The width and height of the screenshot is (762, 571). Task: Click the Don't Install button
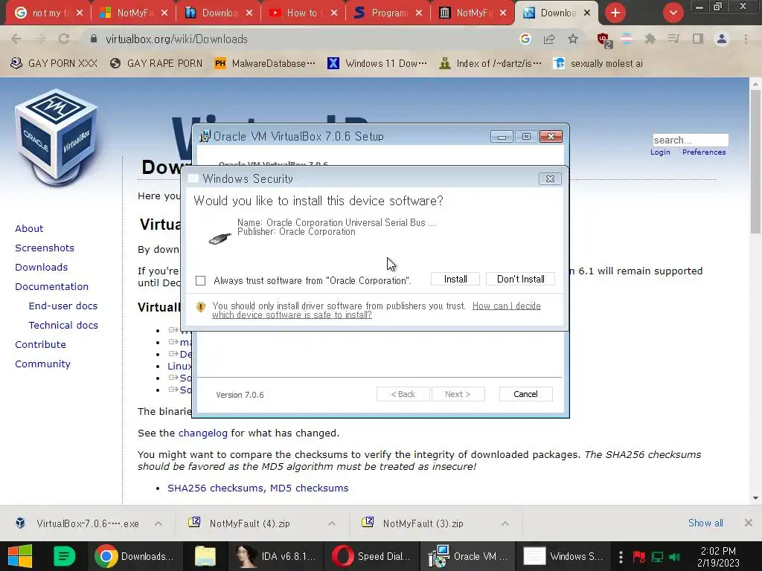pos(520,280)
